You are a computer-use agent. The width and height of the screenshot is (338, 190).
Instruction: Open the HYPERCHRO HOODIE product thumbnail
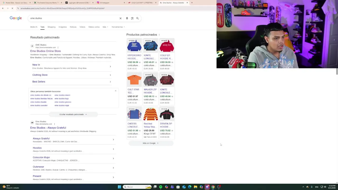point(134,45)
